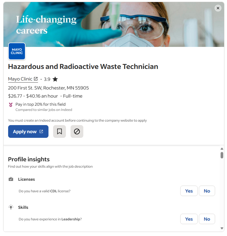Screen dimensions: 227x236
Task: Click the Life-changing careers banner image
Action: 113,24
